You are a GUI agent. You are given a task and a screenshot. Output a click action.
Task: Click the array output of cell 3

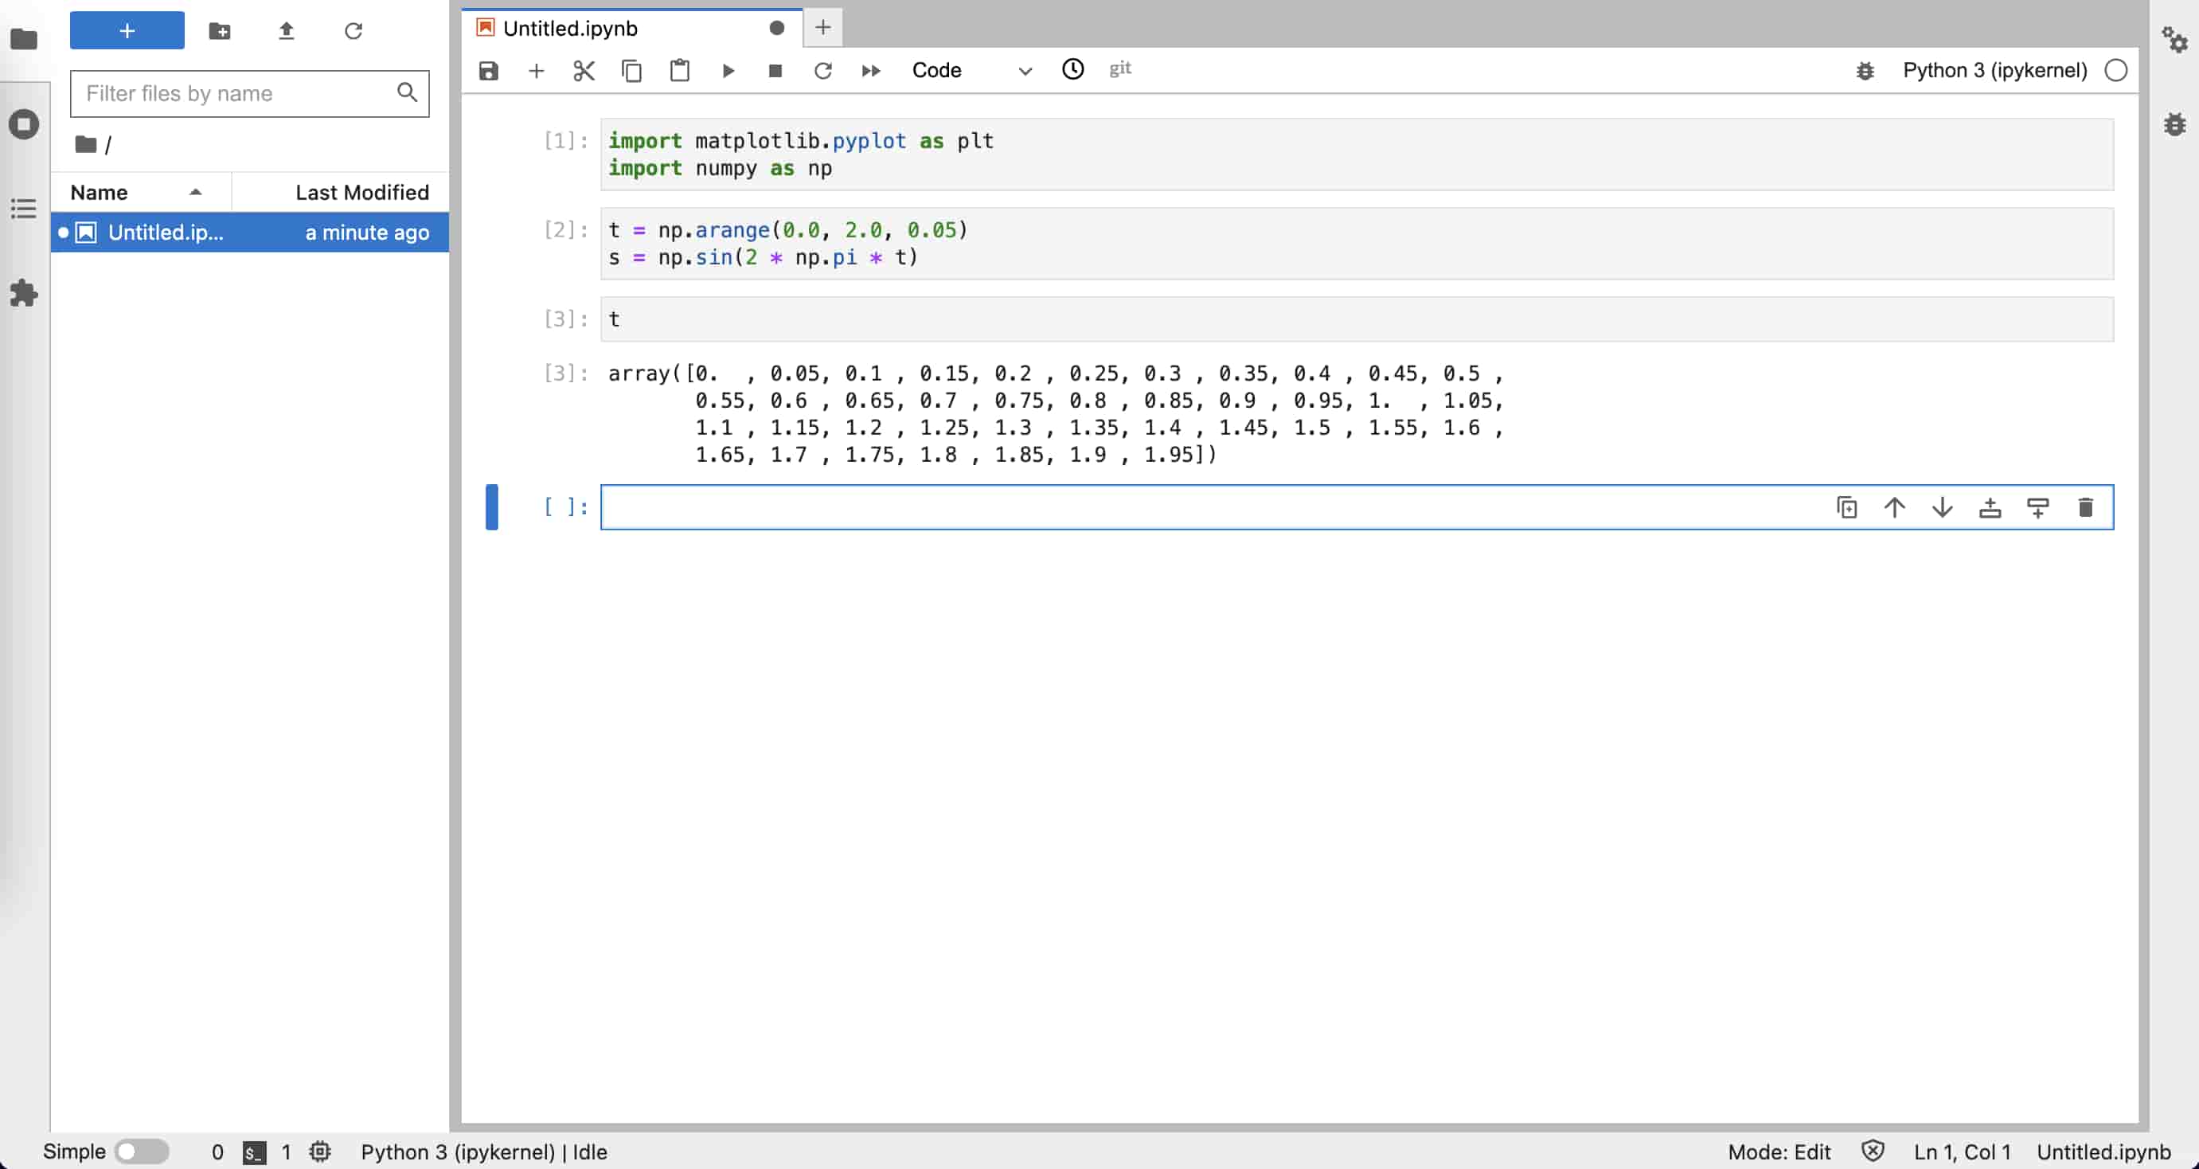click(1055, 414)
